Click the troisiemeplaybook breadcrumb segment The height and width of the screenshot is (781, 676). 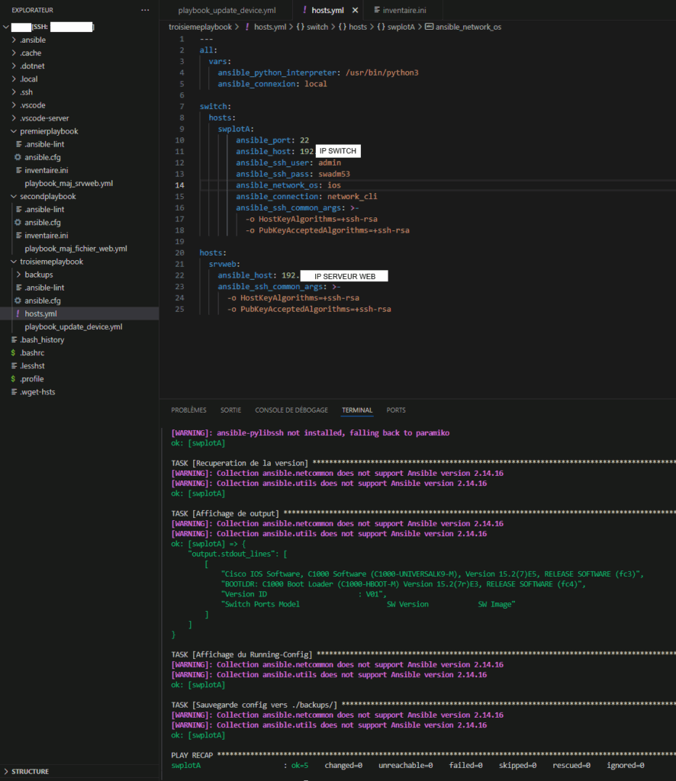coord(200,27)
